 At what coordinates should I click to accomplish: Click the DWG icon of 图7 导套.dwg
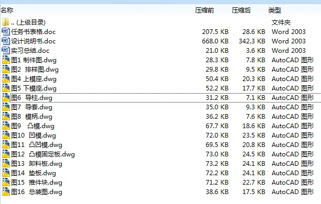6,107
